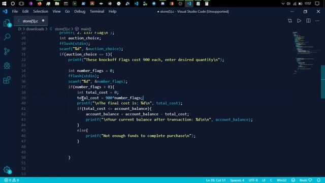Screen dimensions: 325x183
Task: Launch Firefox from the taskbar
Action: pyautogui.click(x=40, y=4)
